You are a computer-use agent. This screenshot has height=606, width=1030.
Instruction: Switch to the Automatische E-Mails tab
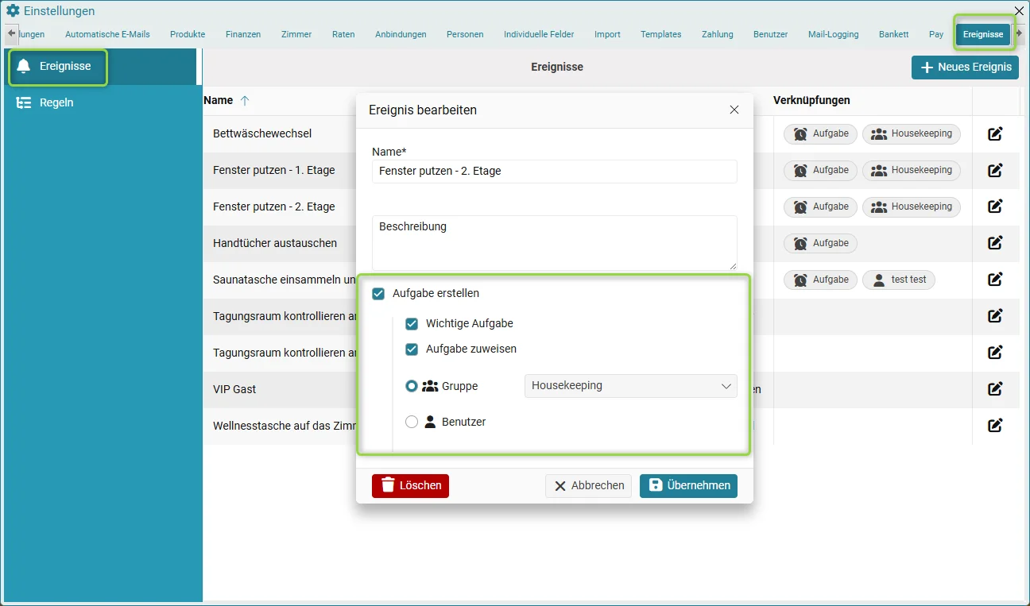click(107, 34)
